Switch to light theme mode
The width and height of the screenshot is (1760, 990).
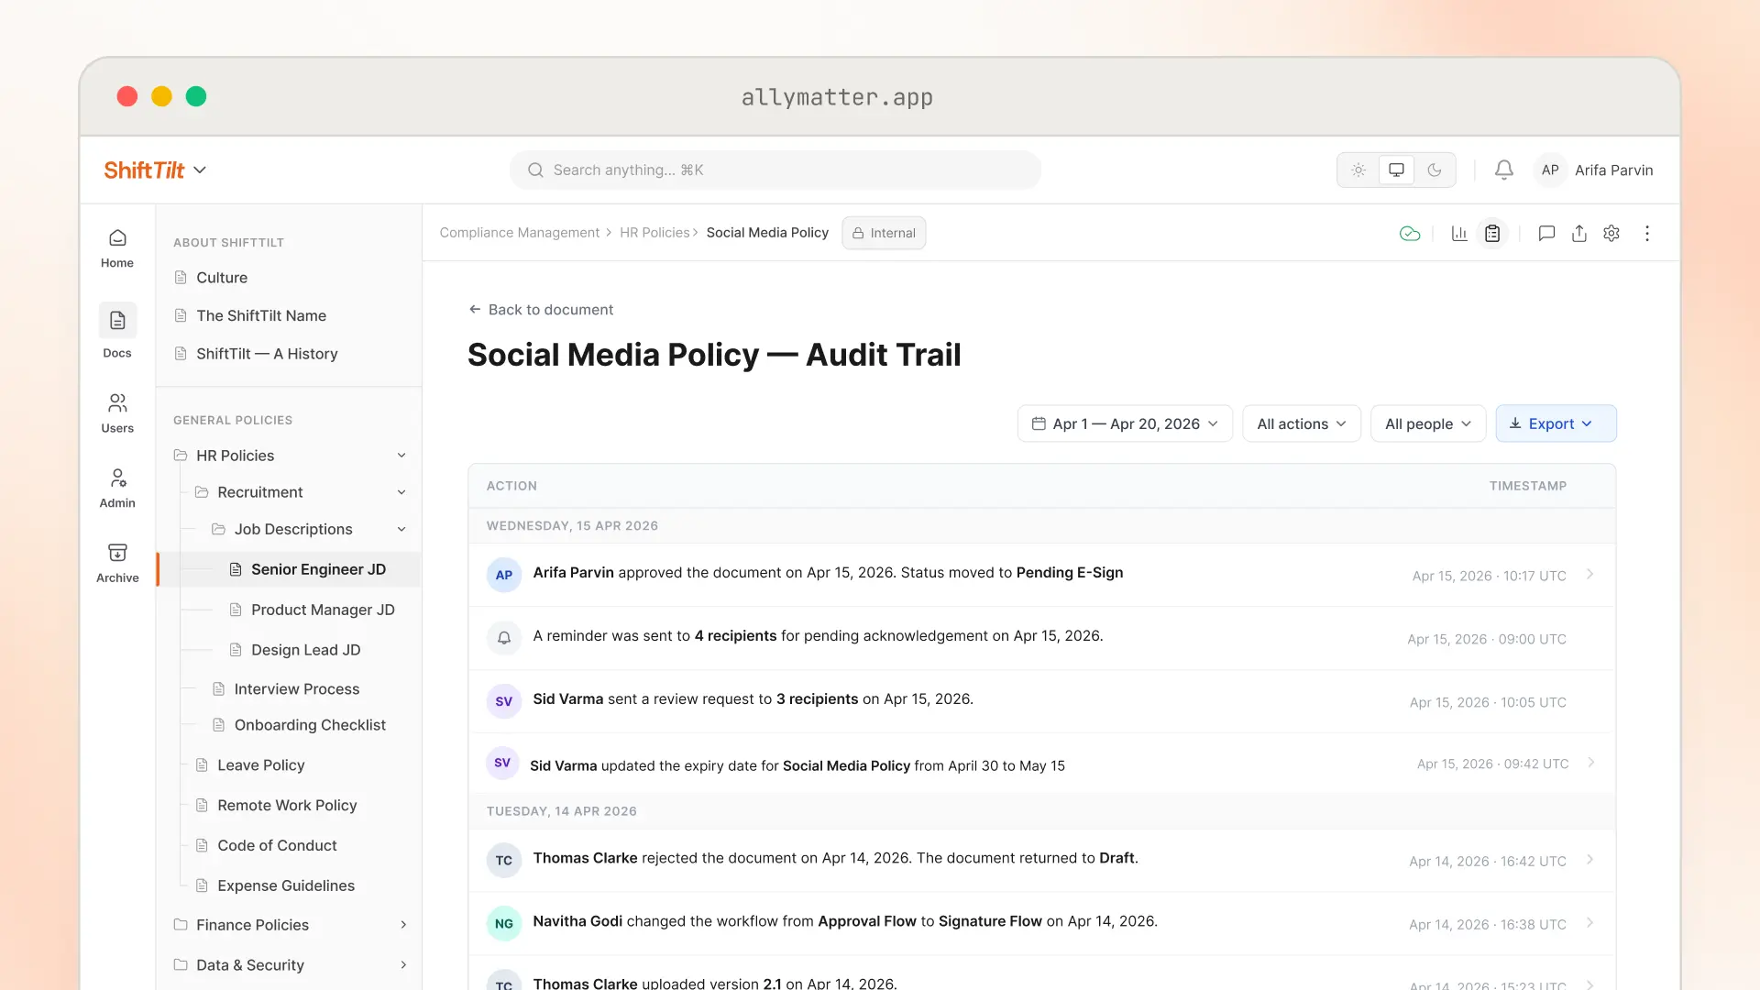[x=1358, y=170]
